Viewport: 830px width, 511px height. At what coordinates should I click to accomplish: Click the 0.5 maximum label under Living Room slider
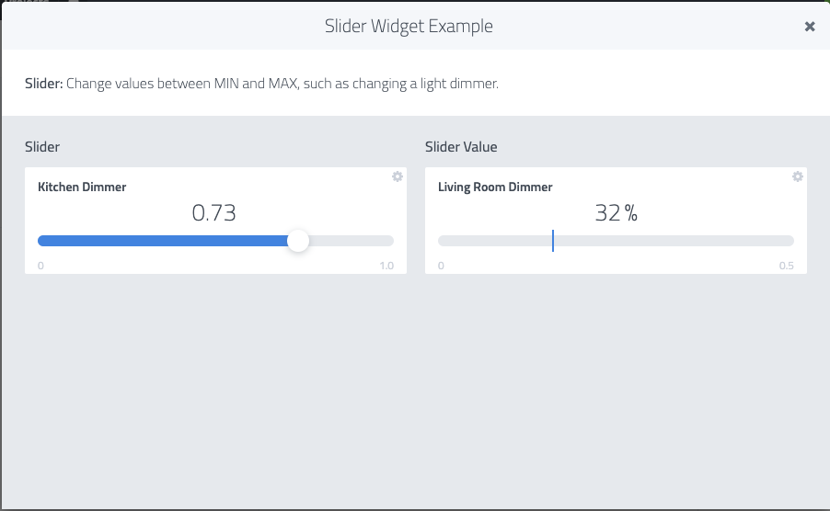[x=786, y=266]
